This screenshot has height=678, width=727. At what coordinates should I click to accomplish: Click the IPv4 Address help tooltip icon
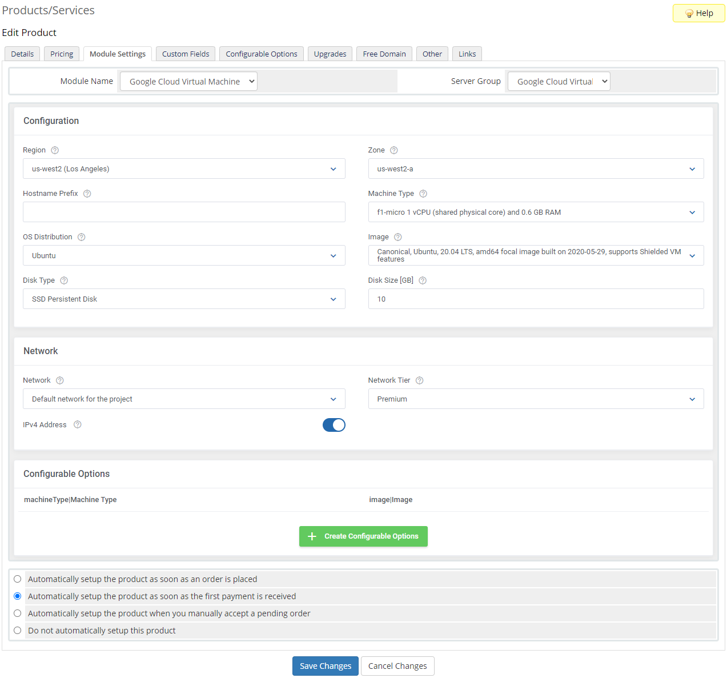(x=77, y=424)
